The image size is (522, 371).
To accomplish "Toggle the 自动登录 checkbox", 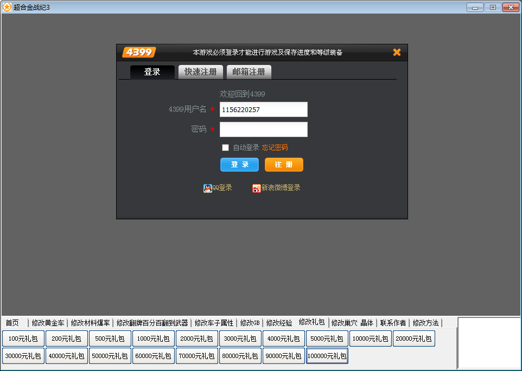I will 225,147.
